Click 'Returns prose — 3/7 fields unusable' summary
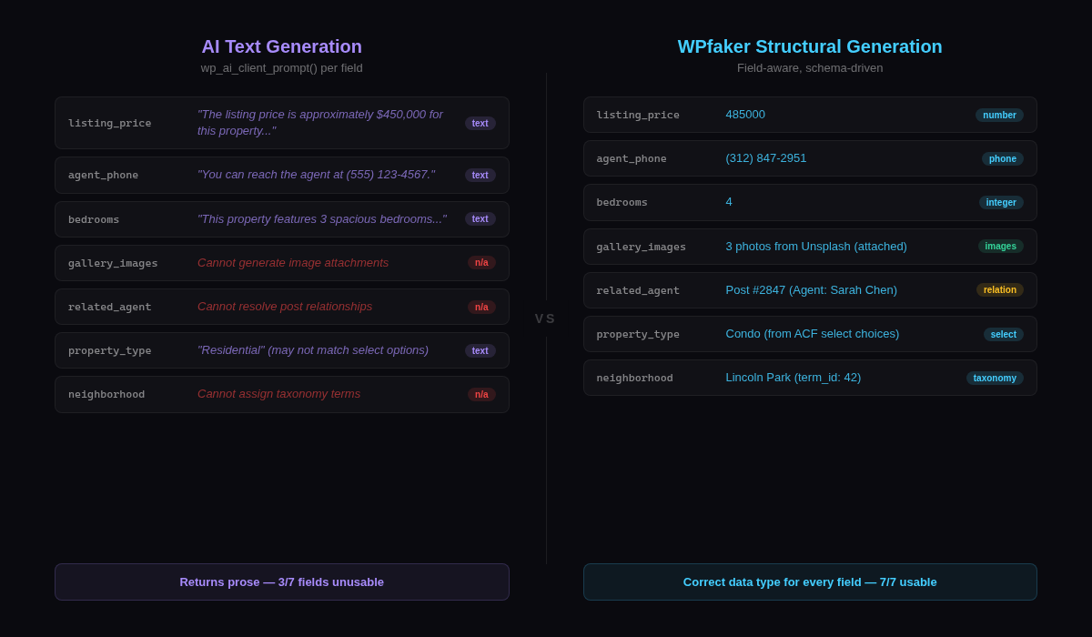The width and height of the screenshot is (1092, 637). click(x=282, y=582)
